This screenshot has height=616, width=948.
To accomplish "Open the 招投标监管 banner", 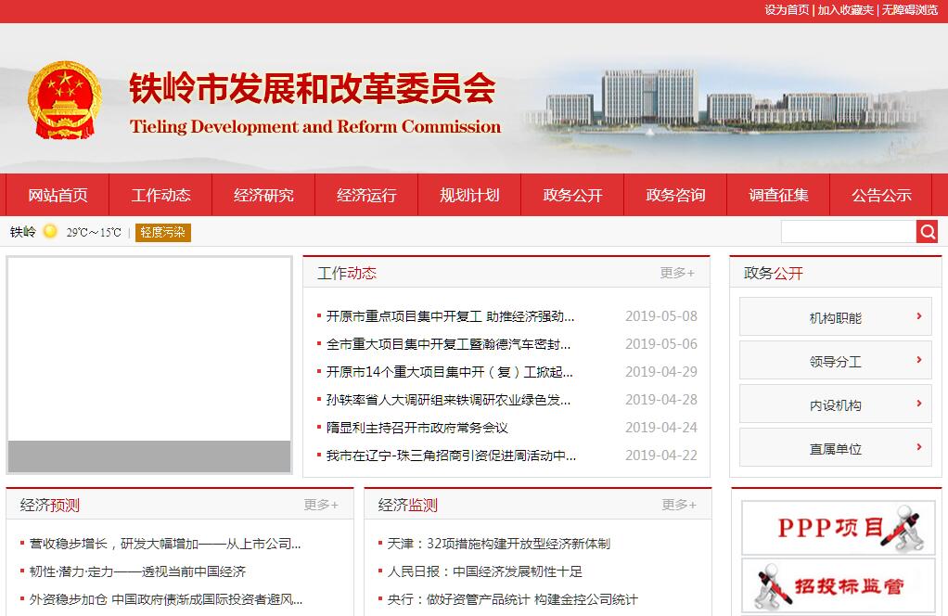I will [831, 584].
